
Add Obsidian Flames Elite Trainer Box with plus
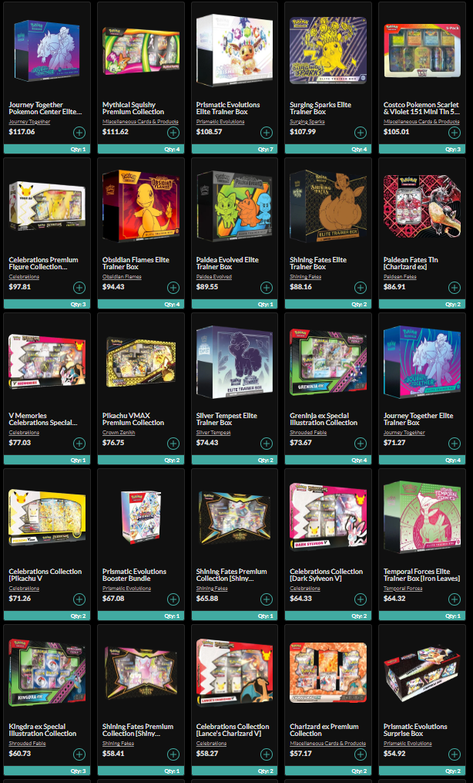(173, 288)
